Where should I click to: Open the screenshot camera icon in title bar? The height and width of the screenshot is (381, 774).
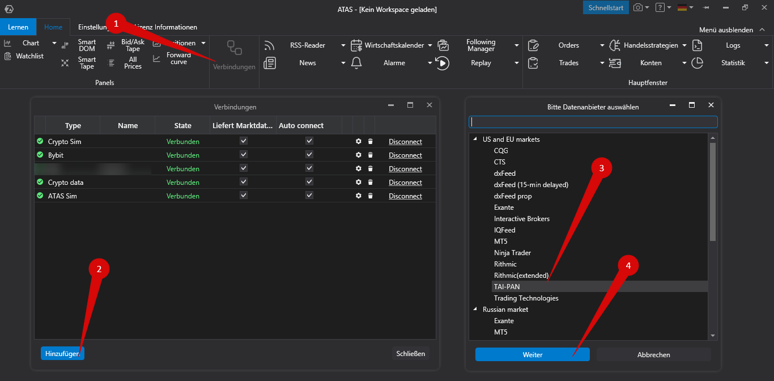[x=638, y=8]
